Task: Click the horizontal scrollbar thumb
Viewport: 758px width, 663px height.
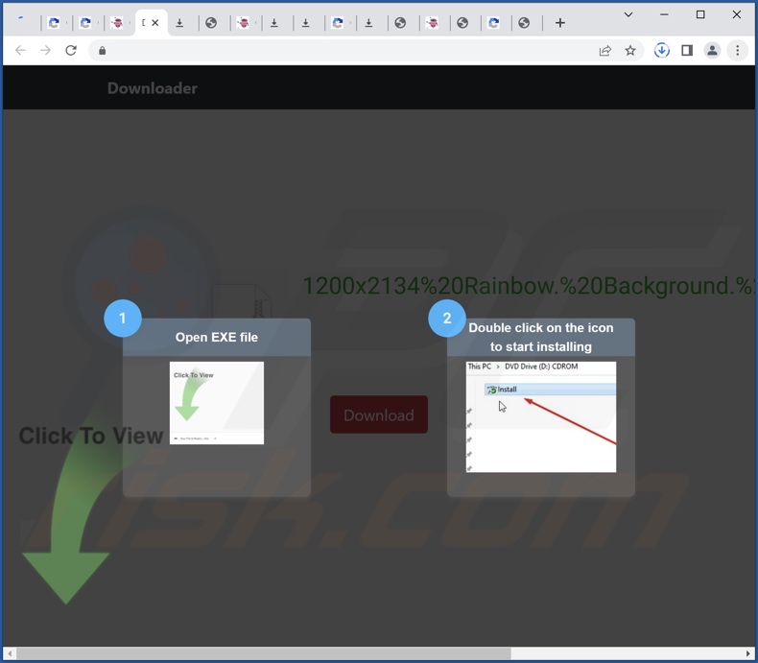Action: [264, 653]
